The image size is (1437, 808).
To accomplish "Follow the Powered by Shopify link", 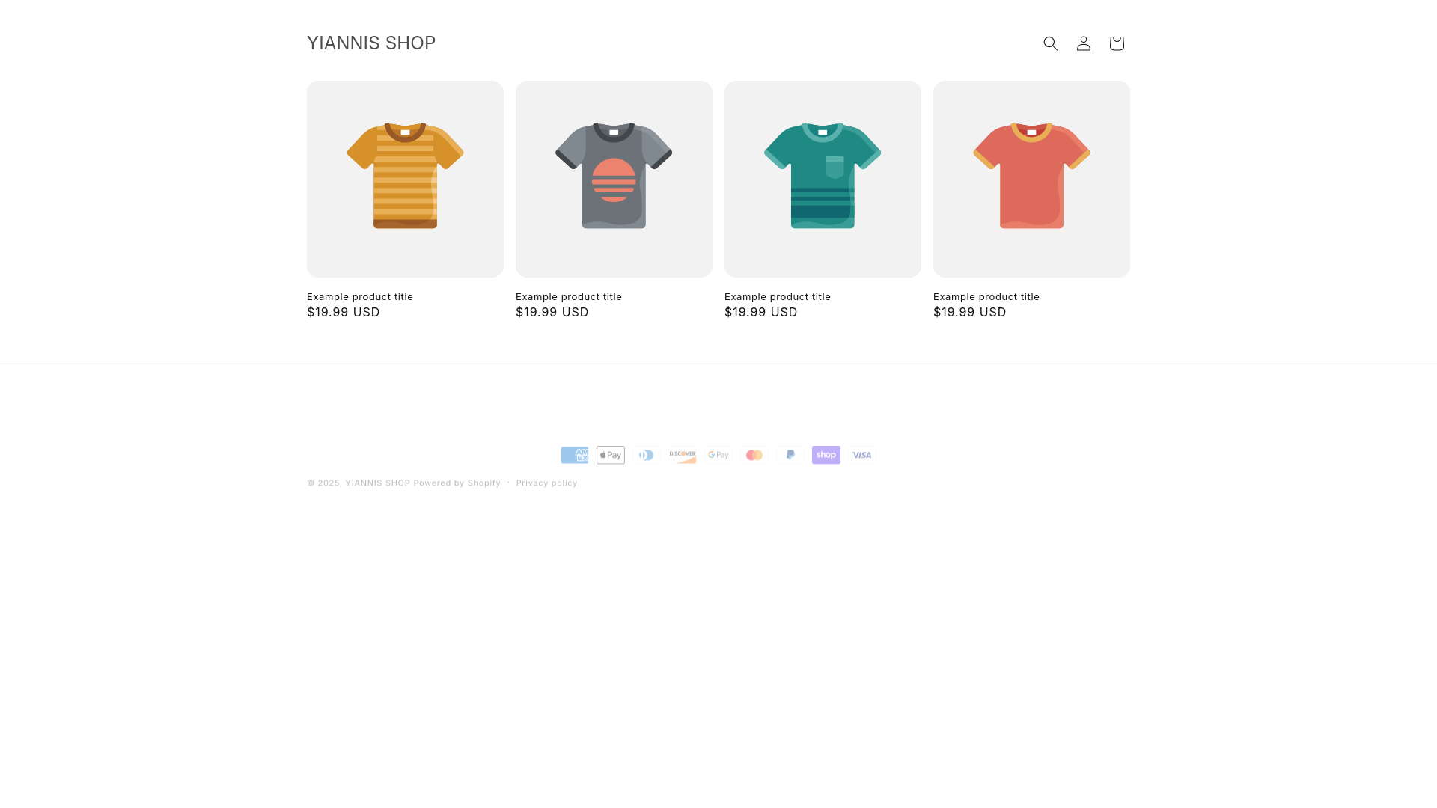I will click(457, 483).
